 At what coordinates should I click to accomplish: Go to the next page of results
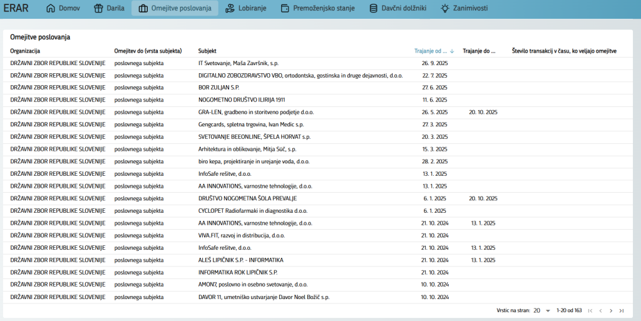(611, 310)
